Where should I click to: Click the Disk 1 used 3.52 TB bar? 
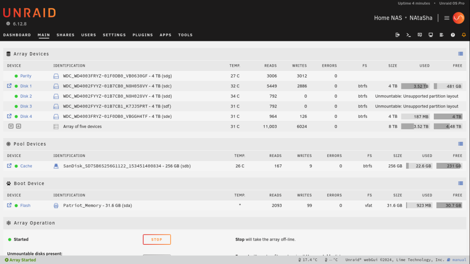415,86
